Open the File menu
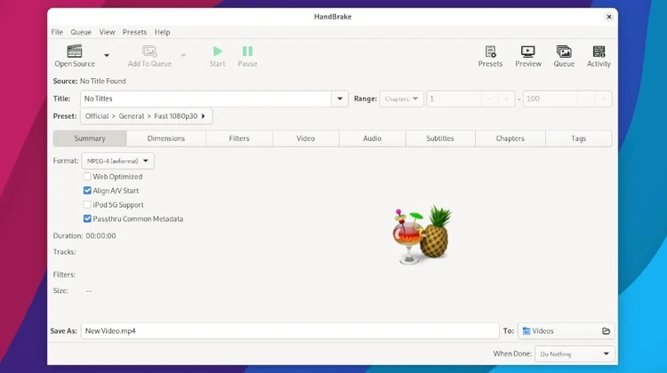The width and height of the screenshot is (667, 373). (57, 32)
